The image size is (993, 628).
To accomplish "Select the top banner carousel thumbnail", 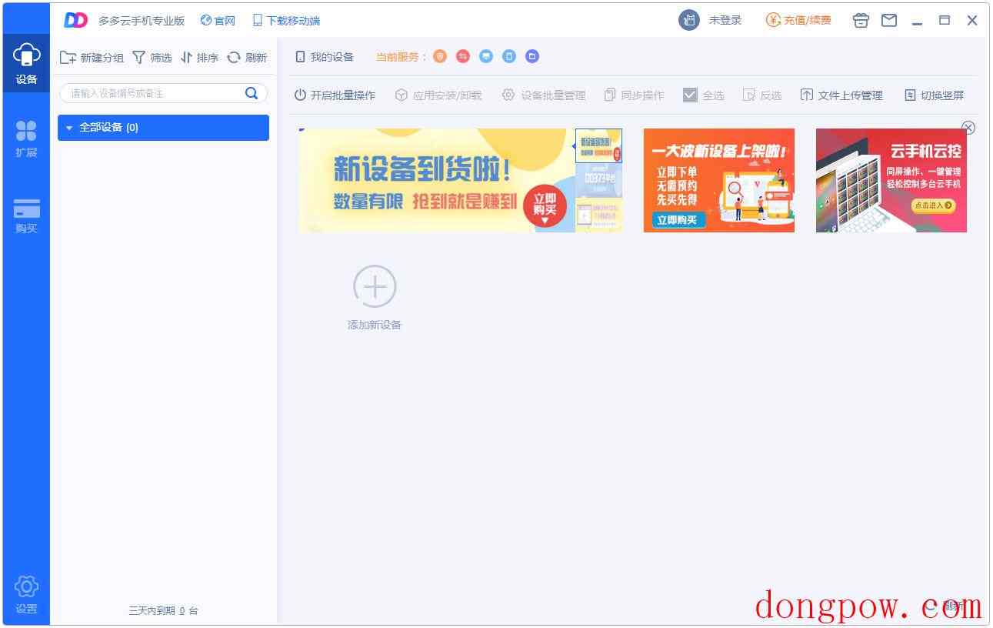I will pos(598,145).
